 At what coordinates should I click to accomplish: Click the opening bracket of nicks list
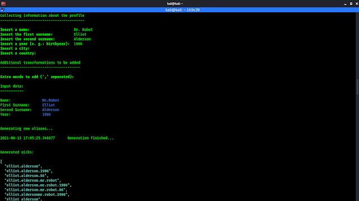tap(1, 161)
